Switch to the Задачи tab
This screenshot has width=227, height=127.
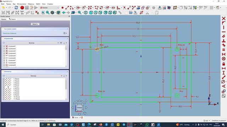click(x=12, y=19)
